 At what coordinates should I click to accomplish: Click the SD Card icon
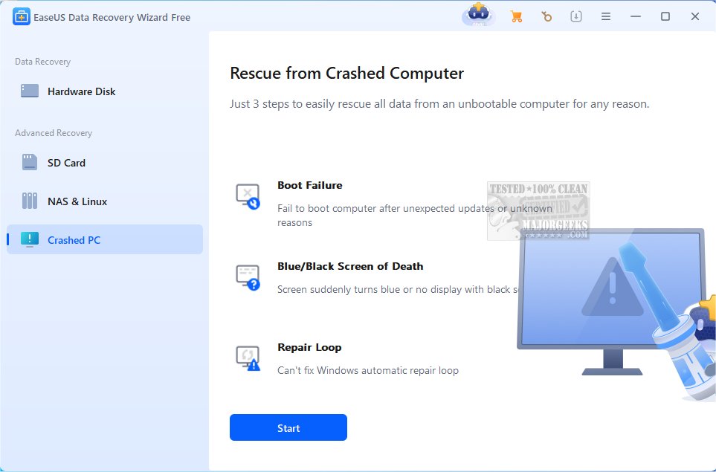(30, 162)
